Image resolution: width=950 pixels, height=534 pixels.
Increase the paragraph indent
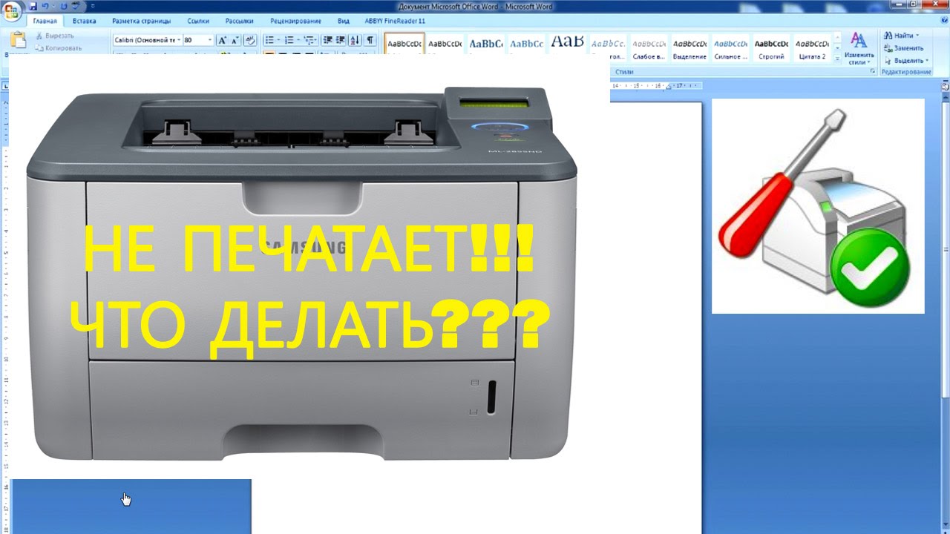(x=341, y=40)
